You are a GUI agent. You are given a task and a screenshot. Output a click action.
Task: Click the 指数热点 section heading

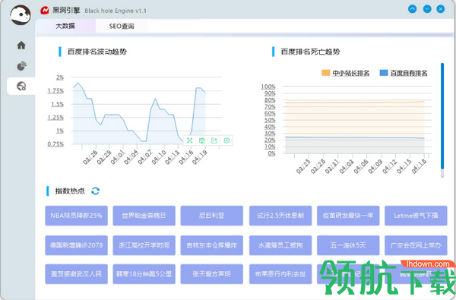tap(70, 191)
